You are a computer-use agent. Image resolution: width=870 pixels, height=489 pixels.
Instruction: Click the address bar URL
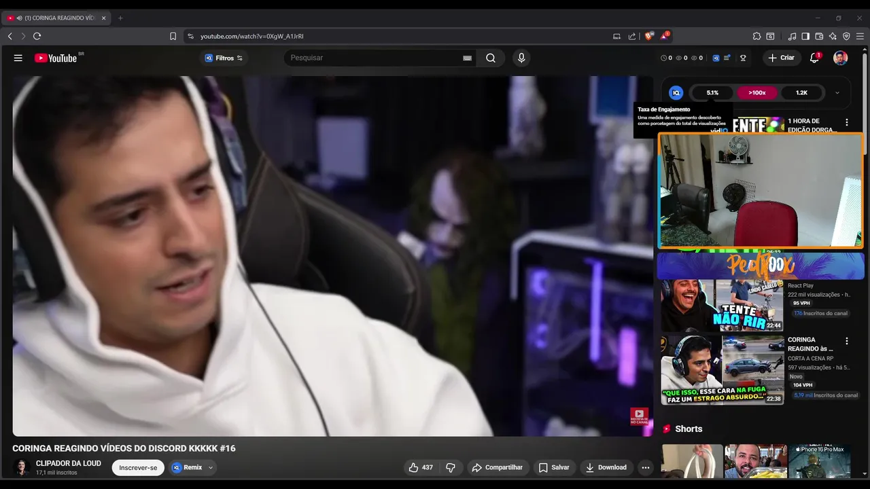click(251, 36)
